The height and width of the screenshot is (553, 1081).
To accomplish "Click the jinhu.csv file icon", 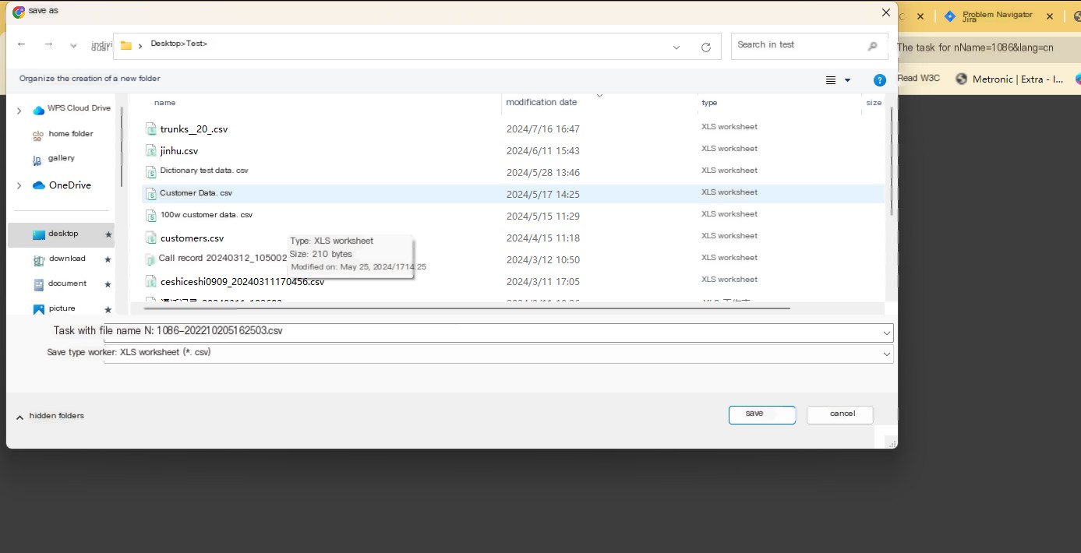I will [x=151, y=151].
